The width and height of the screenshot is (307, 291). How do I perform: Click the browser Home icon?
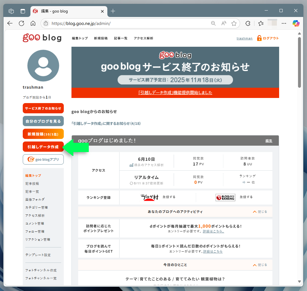click(33, 23)
